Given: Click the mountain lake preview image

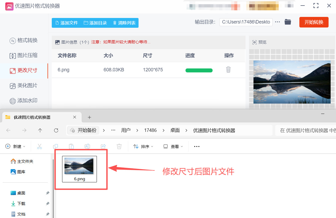Looking at the screenshot, I should click(x=292, y=82).
